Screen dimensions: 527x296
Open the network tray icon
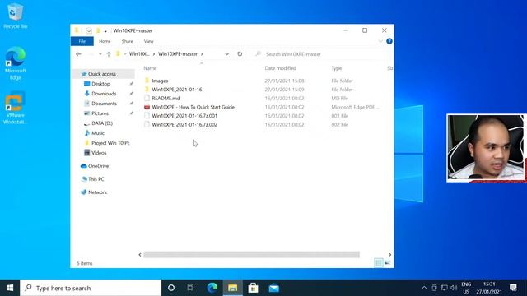click(x=444, y=288)
